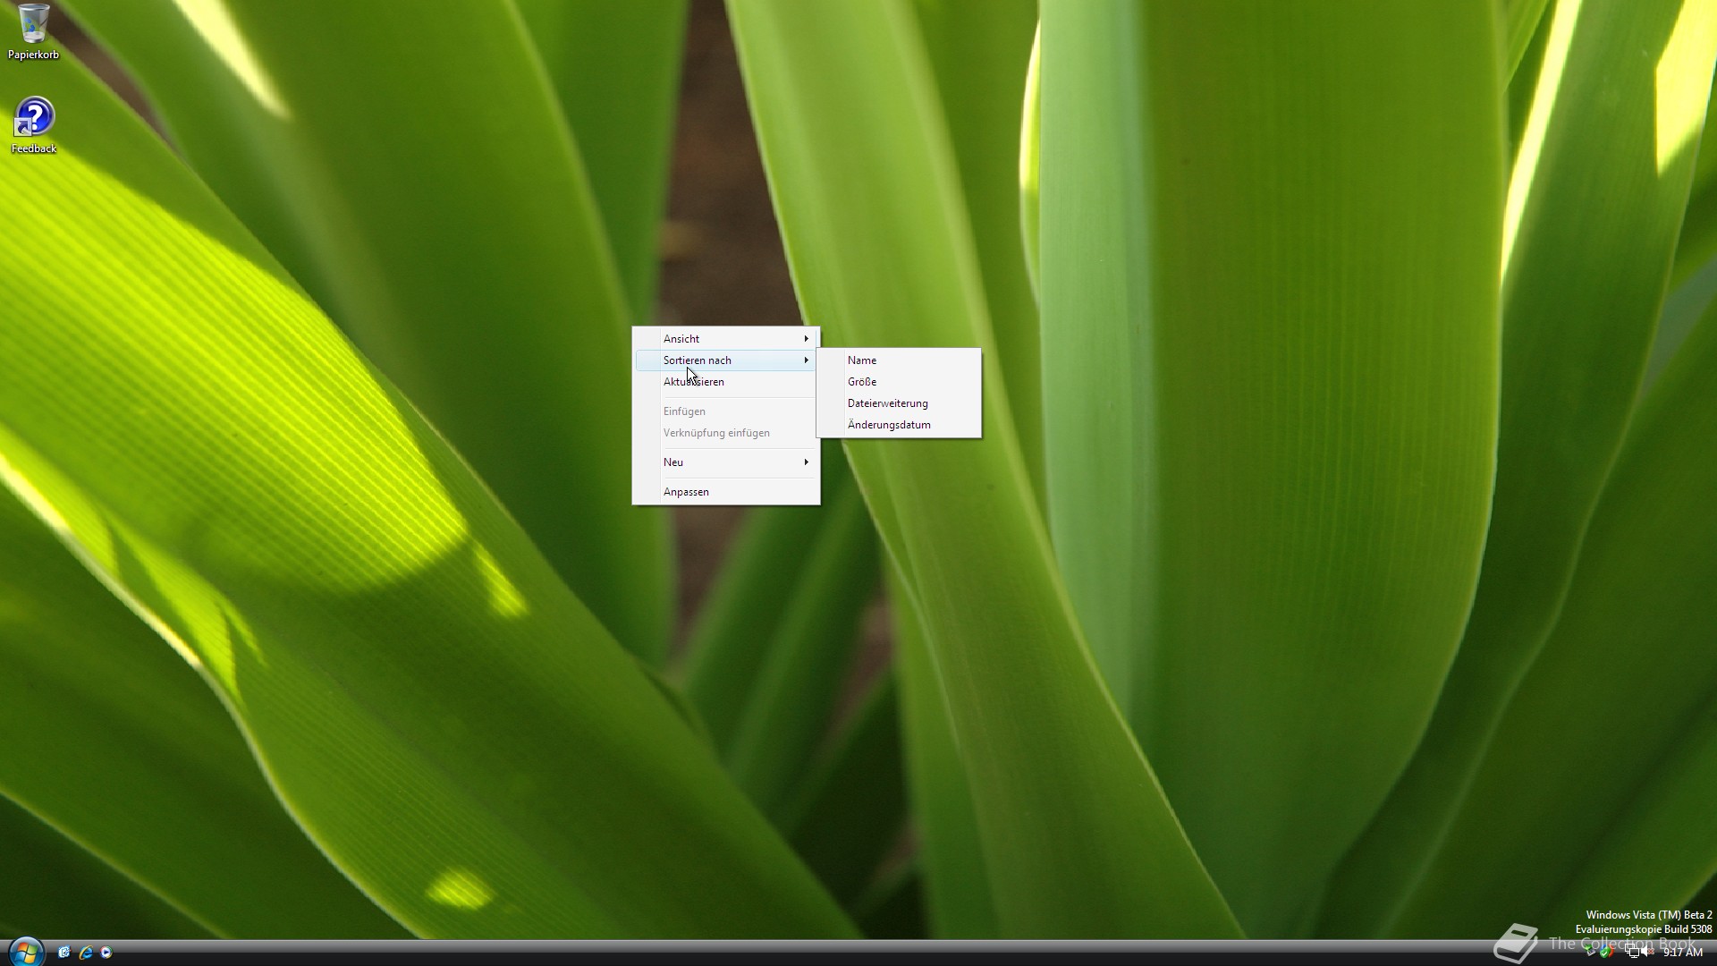This screenshot has height=966, width=1717.
Task: Click the Show Desktop quick launch icon
Action: pos(64,953)
